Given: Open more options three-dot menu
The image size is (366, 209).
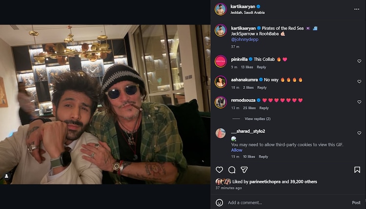Looking at the screenshot, I should [357, 9].
